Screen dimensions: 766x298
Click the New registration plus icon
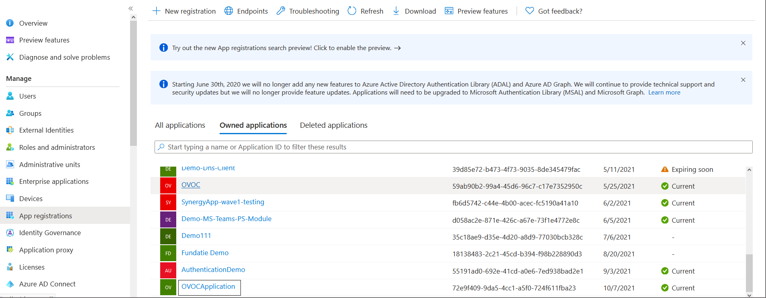tap(157, 11)
